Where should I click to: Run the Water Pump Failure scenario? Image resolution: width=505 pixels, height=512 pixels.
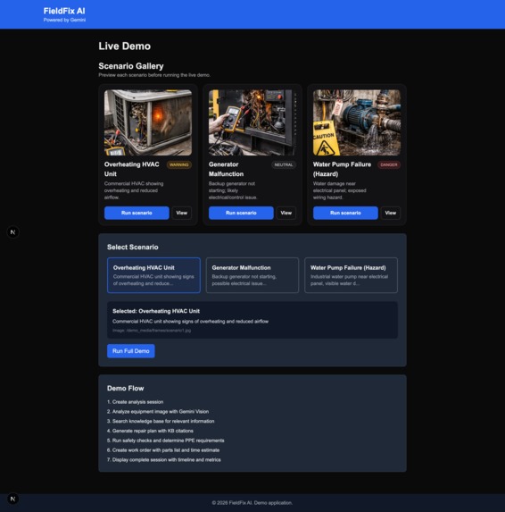pos(345,213)
